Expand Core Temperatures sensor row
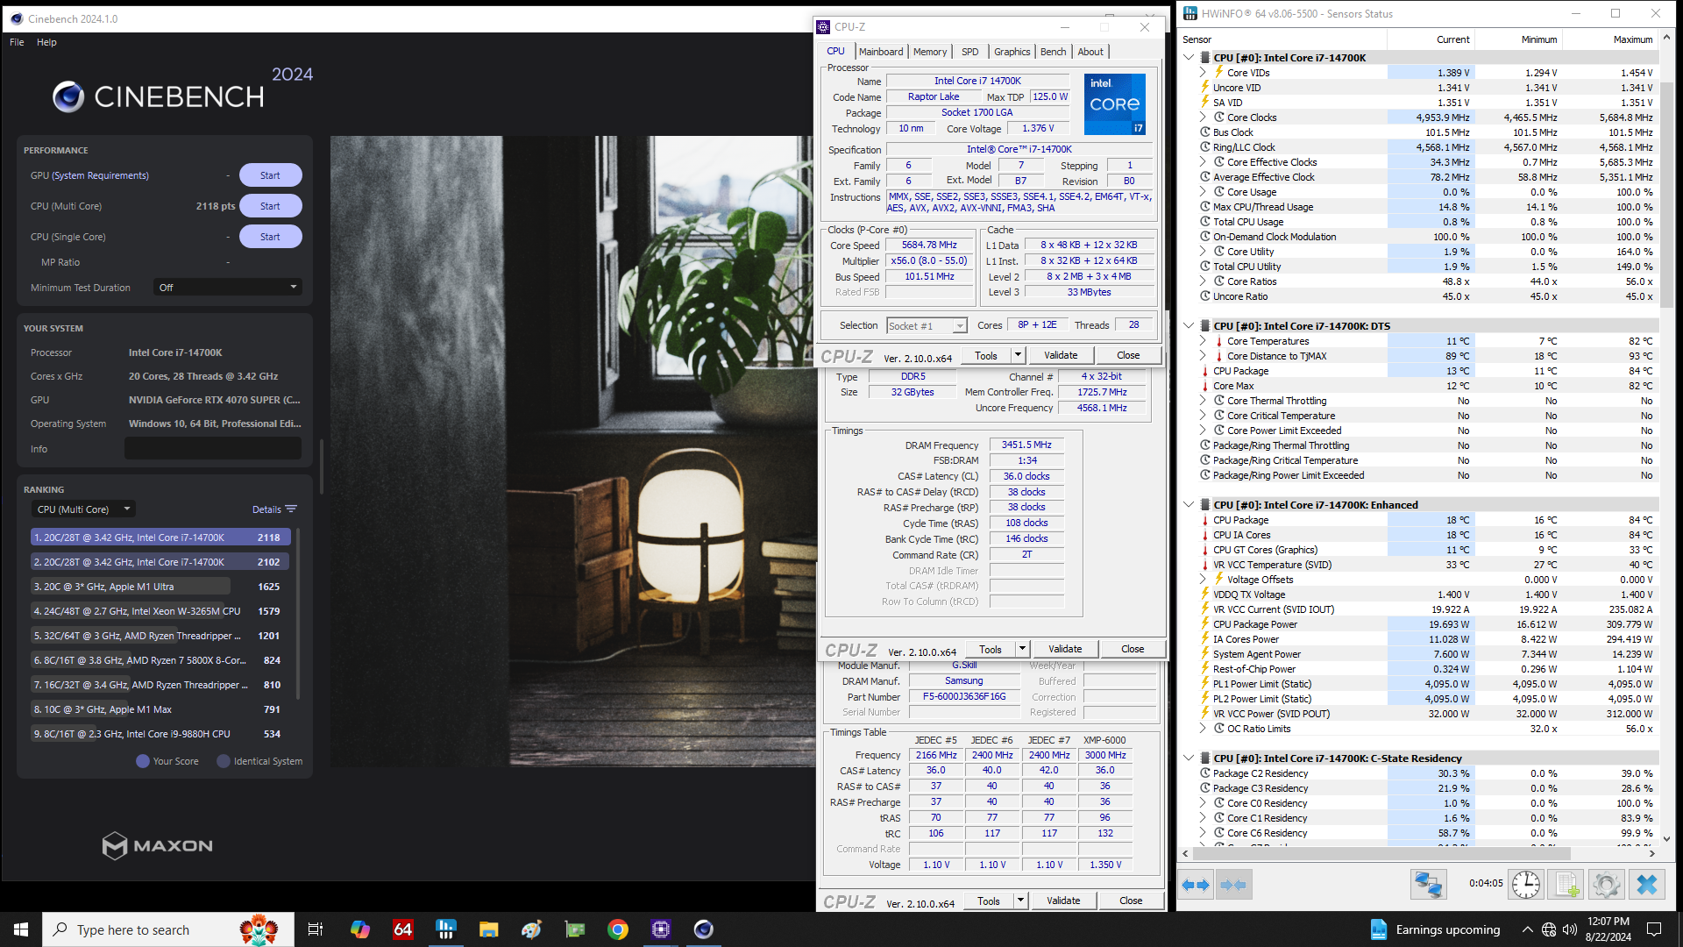 [x=1204, y=341]
